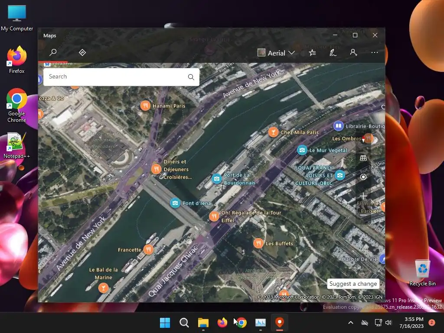
Task: Expand the Aerial map view dropdown
Action: pos(276,53)
